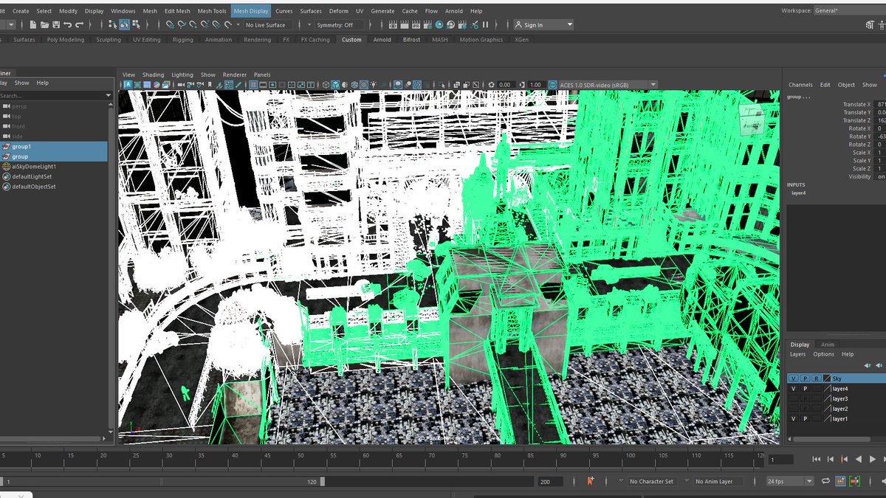
Task: Toggle visibility V box of layer4
Action: click(x=794, y=389)
